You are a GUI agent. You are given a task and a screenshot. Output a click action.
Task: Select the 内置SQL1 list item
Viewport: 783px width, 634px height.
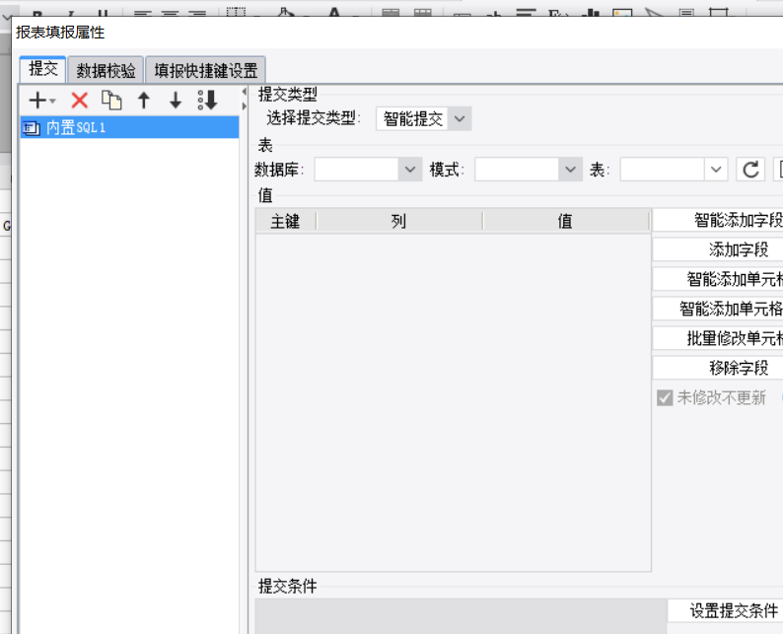pyautogui.click(x=129, y=128)
